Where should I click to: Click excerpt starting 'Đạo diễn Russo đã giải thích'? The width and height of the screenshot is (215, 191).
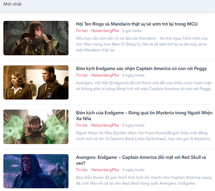click(144, 180)
